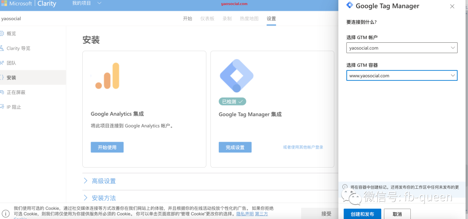The image size is (468, 219).
Task: Click the Google Analytics logo
Action: pos(107,76)
